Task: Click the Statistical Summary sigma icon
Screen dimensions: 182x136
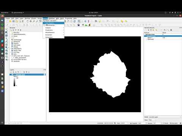Action: point(89,22)
